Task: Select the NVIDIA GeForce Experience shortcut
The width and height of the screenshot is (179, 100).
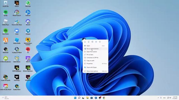Action: [x=28, y=69]
